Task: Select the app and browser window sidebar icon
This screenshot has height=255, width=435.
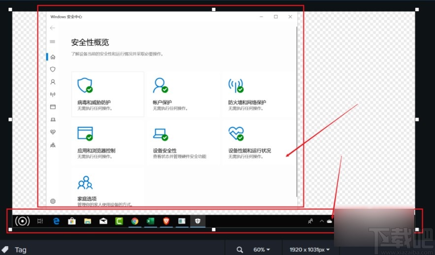Action: click(x=53, y=107)
